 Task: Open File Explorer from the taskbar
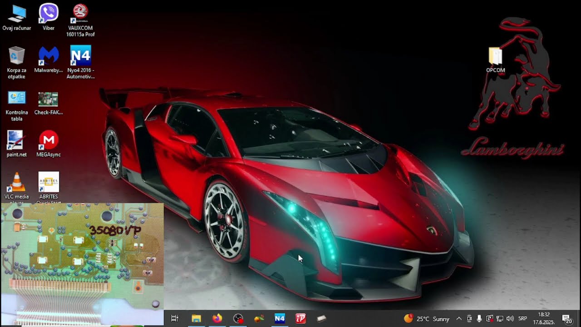tap(196, 319)
